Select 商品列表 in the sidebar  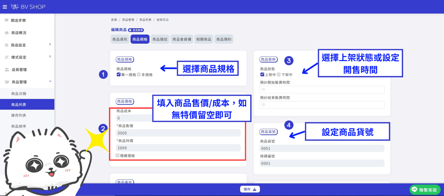pos(27,104)
